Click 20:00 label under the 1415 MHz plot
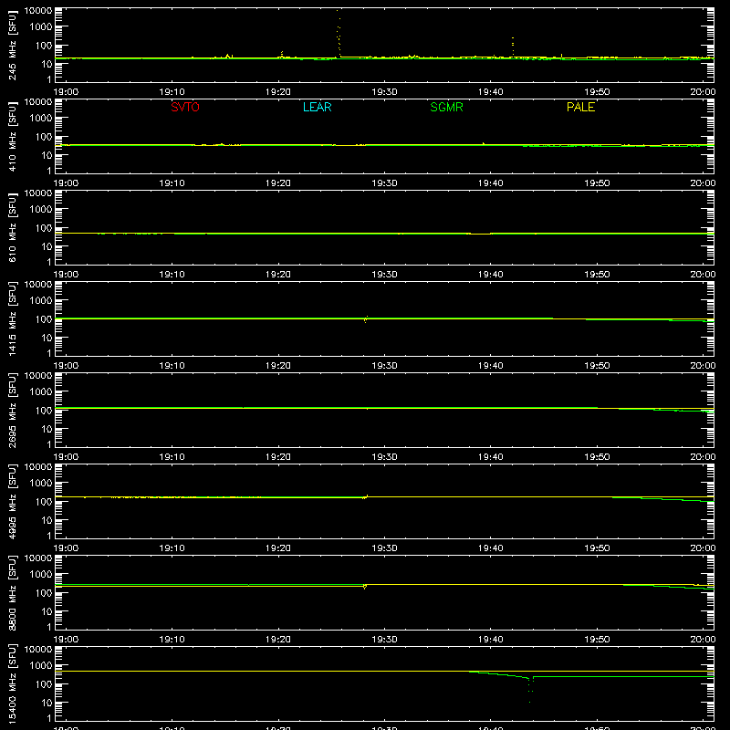The width and height of the screenshot is (730, 730). click(703, 366)
